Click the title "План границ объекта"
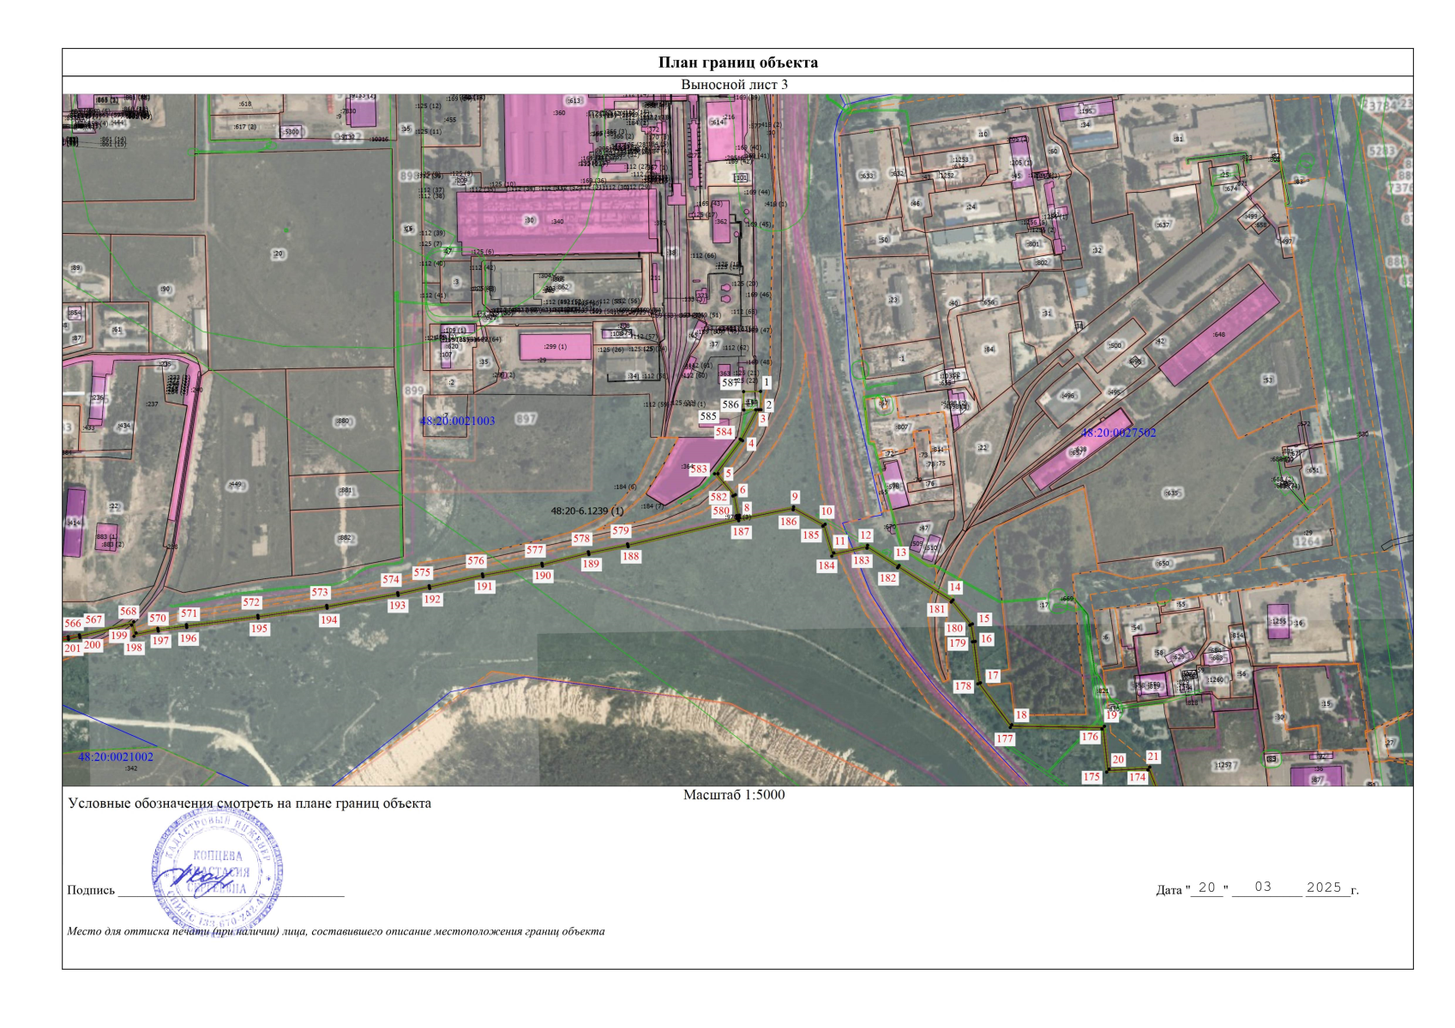1455x1028 pixels. 737,63
